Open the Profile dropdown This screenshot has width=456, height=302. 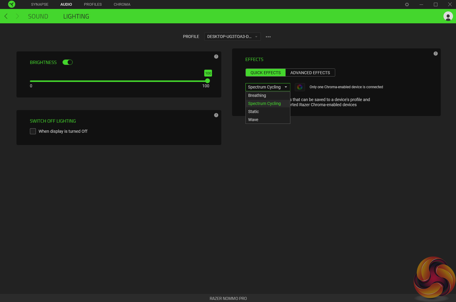click(x=232, y=36)
